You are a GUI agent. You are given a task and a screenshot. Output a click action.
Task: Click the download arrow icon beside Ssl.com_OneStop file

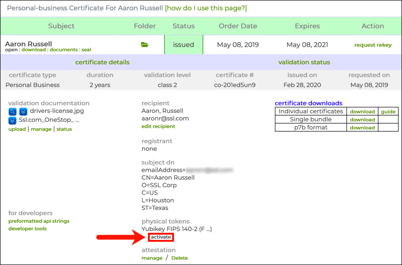[x=13, y=120]
